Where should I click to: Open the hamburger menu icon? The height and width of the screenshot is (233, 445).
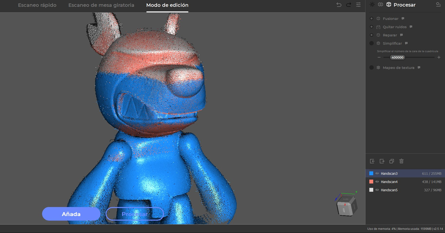tap(358, 5)
